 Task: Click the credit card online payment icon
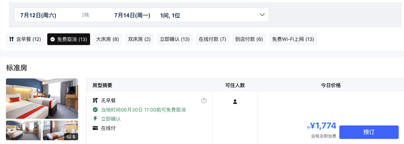95,128
